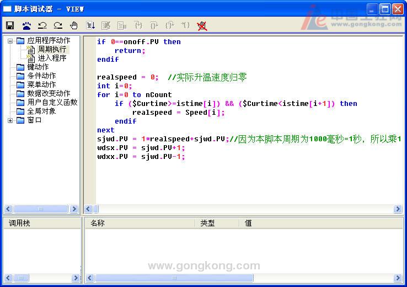Remove all breakpoints with red-crossed hand icon
The image size is (407, 287).
pos(202,25)
